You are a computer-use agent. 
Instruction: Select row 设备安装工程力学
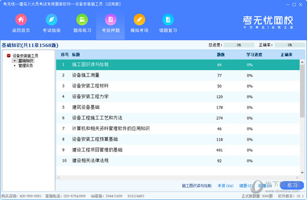click(178, 97)
